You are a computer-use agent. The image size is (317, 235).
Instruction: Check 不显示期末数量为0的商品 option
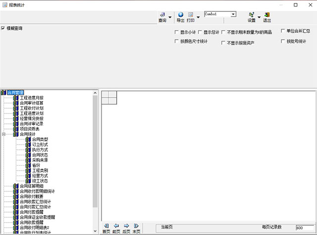pyautogui.click(x=223, y=32)
